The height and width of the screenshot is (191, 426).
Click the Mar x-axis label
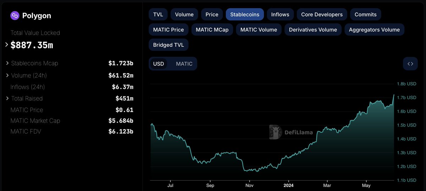(x=327, y=185)
